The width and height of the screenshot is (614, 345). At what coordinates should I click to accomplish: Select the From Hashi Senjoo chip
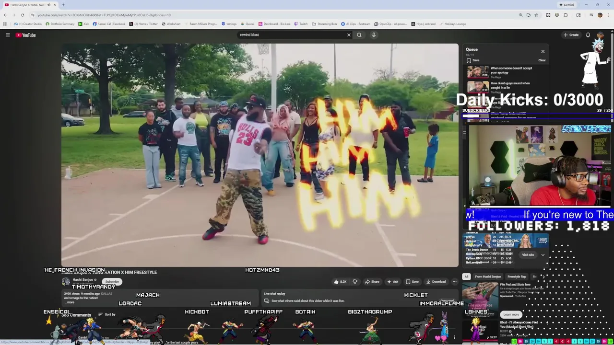point(488,276)
